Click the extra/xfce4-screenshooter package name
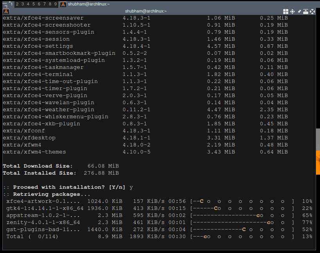 pyautogui.click(x=47, y=25)
